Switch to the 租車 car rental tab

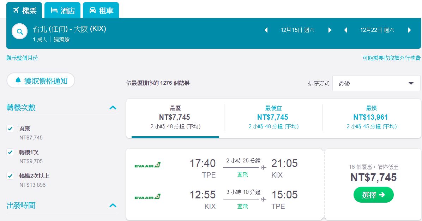point(101,11)
